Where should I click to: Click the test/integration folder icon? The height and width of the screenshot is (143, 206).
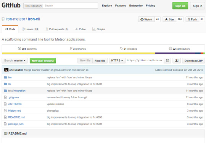[x=5, y=91]
